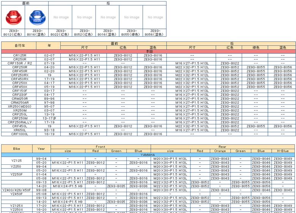Select the CR250R model row name
The image size is (296, 213).
(x=20, y=59)
